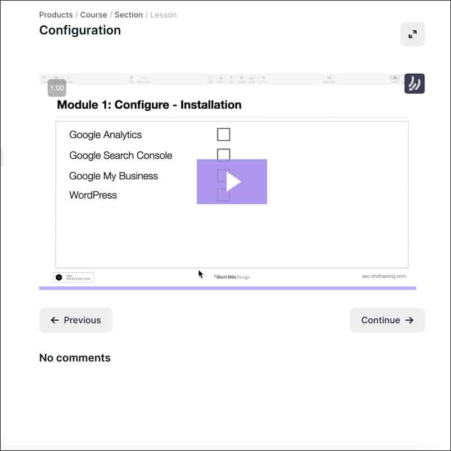Click the No comments heading

click(75, 358)
